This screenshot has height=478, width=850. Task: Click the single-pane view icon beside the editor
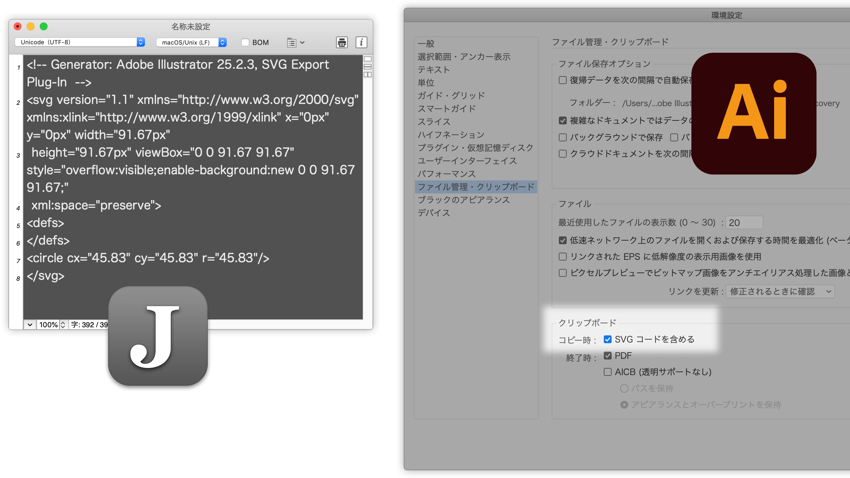(x=368, y=59)
